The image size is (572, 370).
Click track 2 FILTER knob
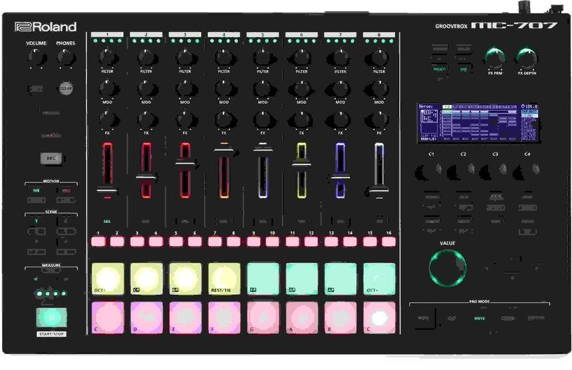(146, 58)
